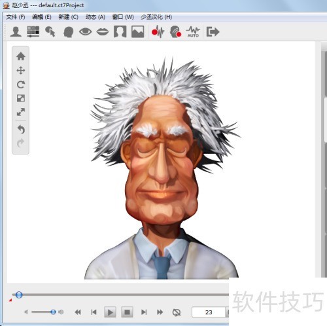Click the timeline playhead slider knob

[19, 295]
